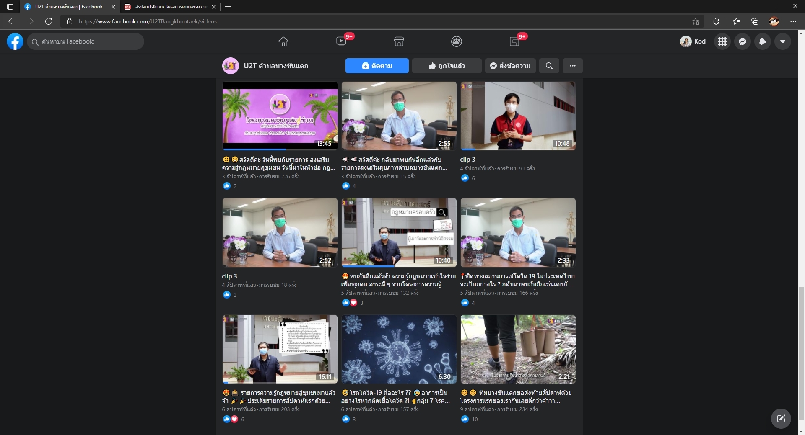This screenshot has width=805, height=435.
Task: Toggle the follow button ติดตาม
Action: (377, 66)
